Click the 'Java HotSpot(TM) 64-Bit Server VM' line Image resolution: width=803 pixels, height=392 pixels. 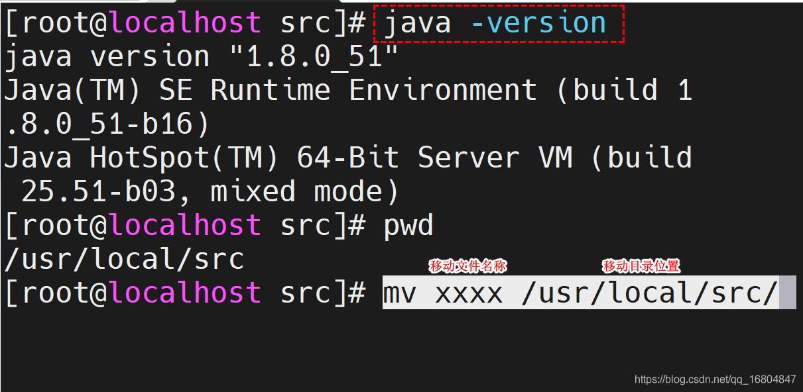(x=348, y=158)
